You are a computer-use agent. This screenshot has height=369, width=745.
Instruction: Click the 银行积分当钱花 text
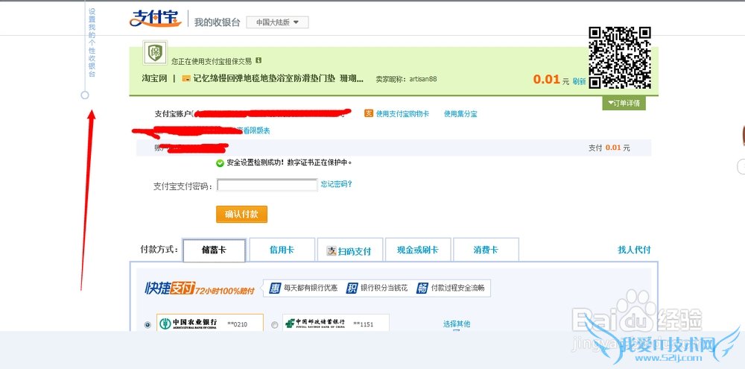pyautogui.click(x=384, y=288)
